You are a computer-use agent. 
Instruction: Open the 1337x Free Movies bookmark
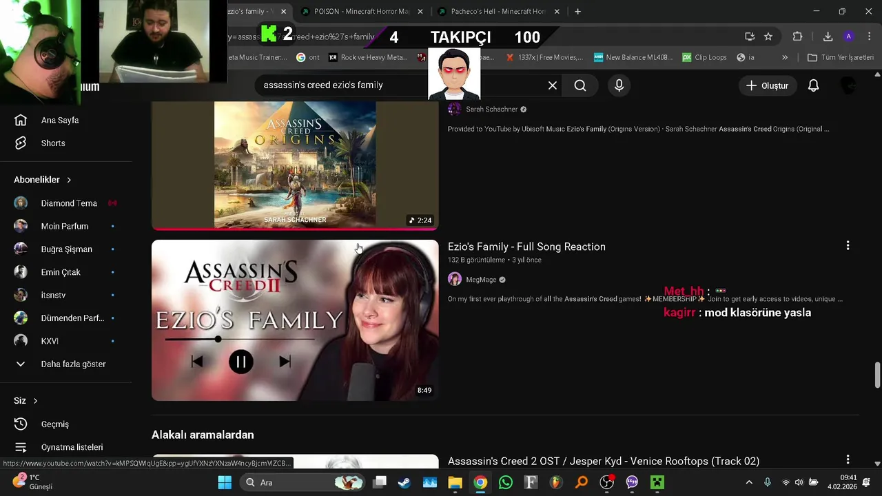(x=544, y=57)
